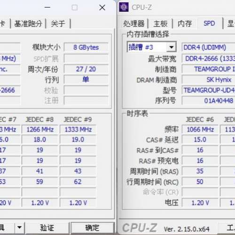Click the JEDEC #6 column header in right window
235x235 pixels.
coord(200,119)
